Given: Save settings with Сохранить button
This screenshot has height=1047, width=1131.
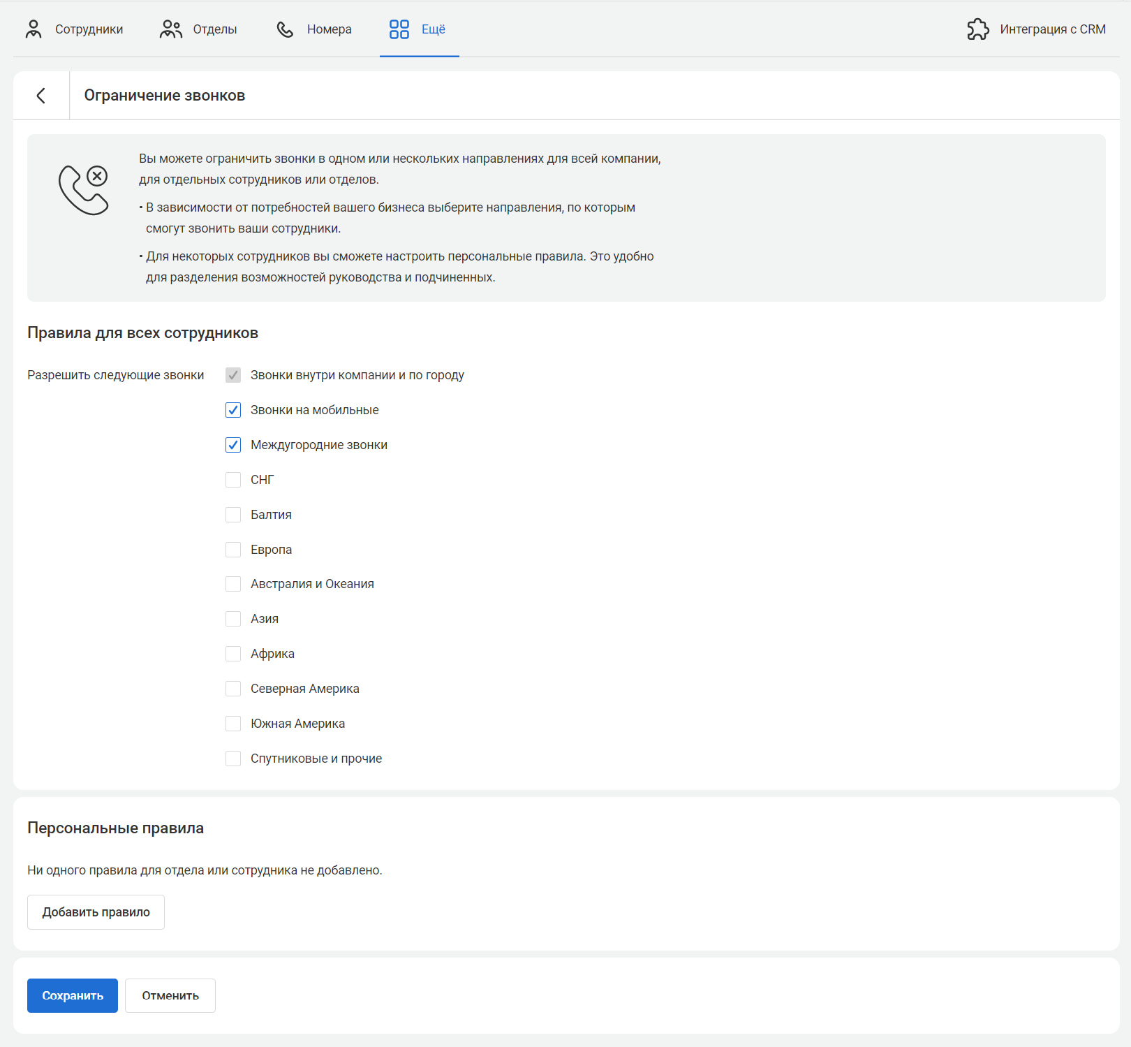Looking at the screenshot, I should coord(73,995).
